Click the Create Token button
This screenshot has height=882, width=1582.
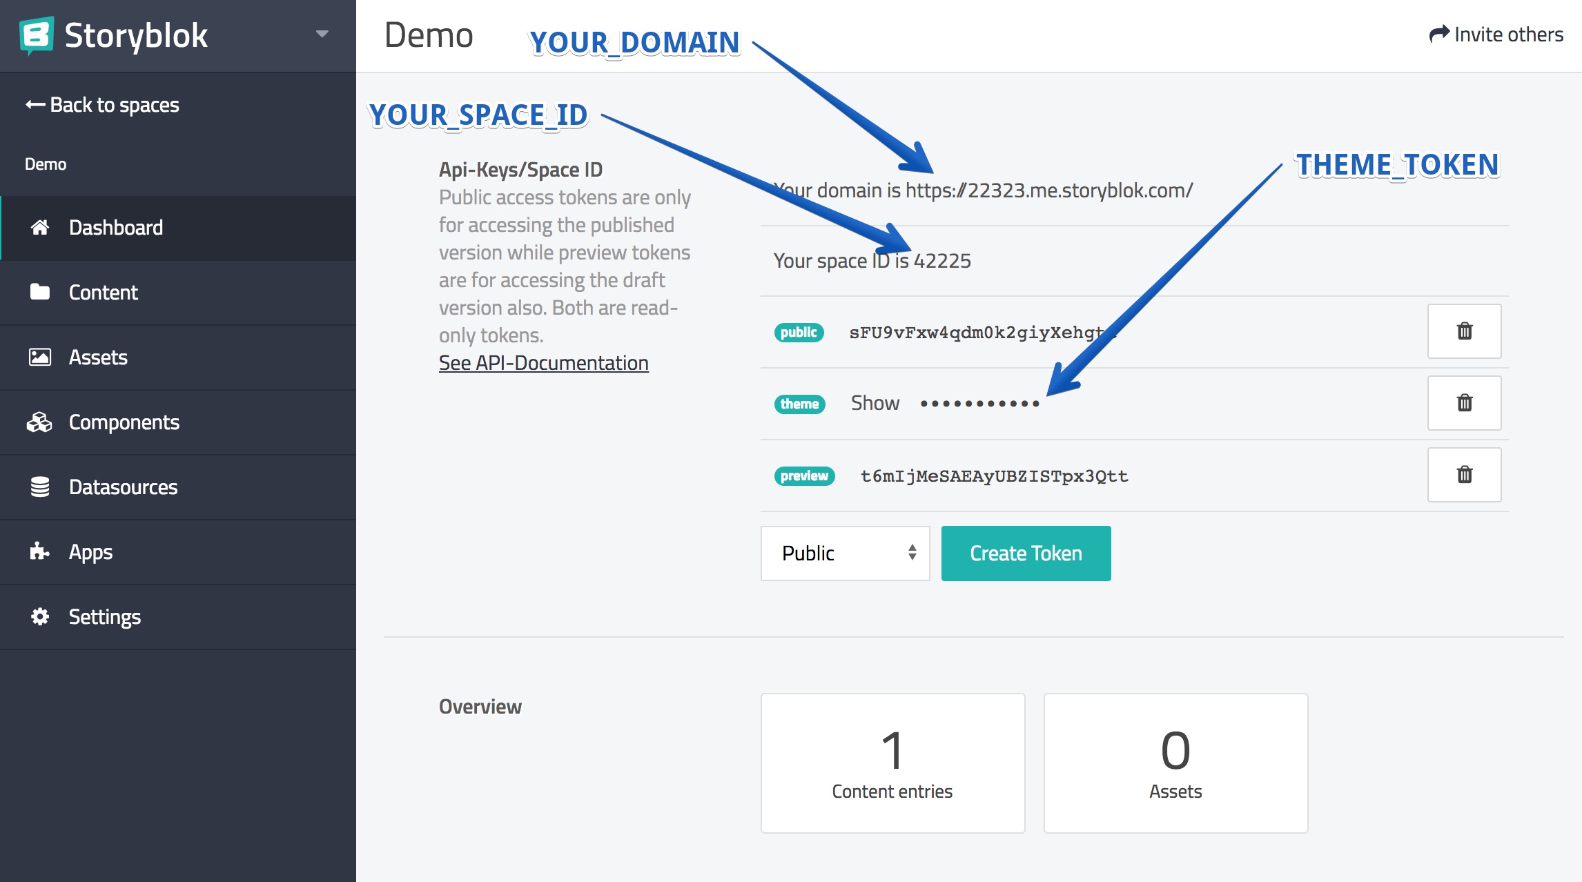1026,553
